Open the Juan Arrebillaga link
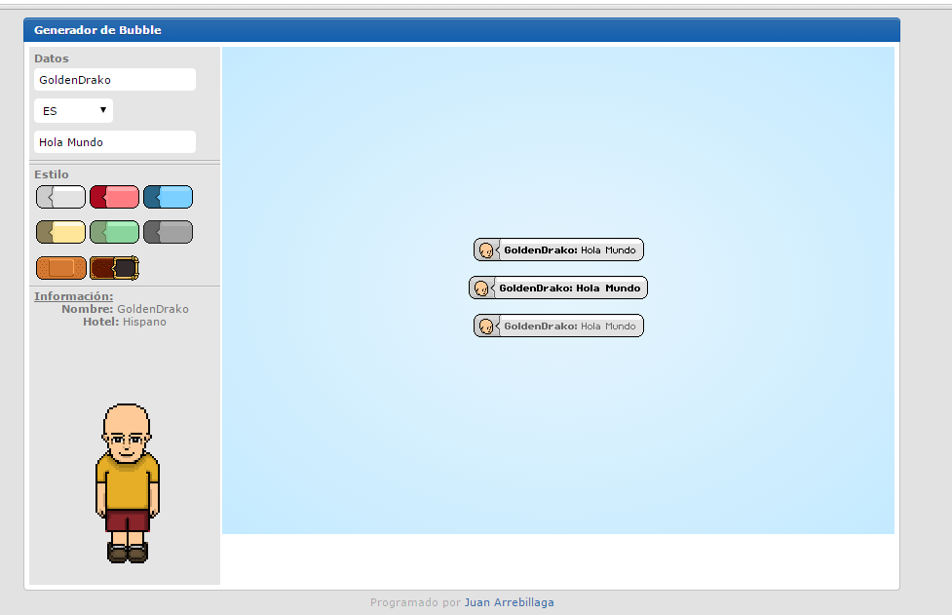The image size is (952, 615). pyautogui.click(x=509, y=602)
